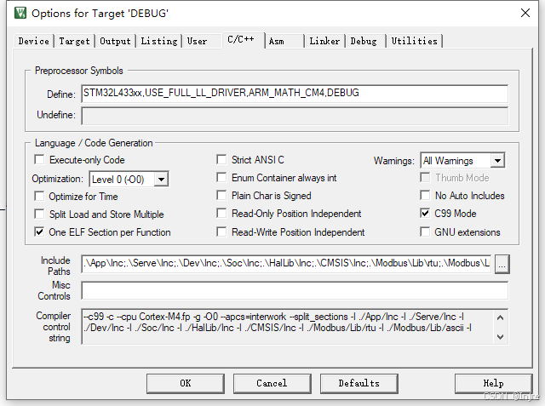Enable Plain Char is Signed
545x406 pixels.
pos(221,195)
